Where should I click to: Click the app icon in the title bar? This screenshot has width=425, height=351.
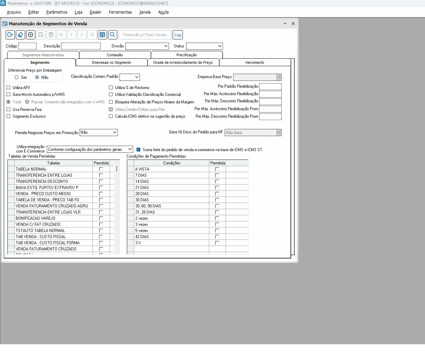3,3
